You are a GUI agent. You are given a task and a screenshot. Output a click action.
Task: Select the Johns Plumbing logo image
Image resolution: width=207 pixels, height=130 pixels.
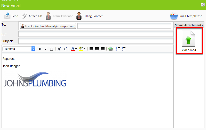pyautogui.click(x=35, y=80)
